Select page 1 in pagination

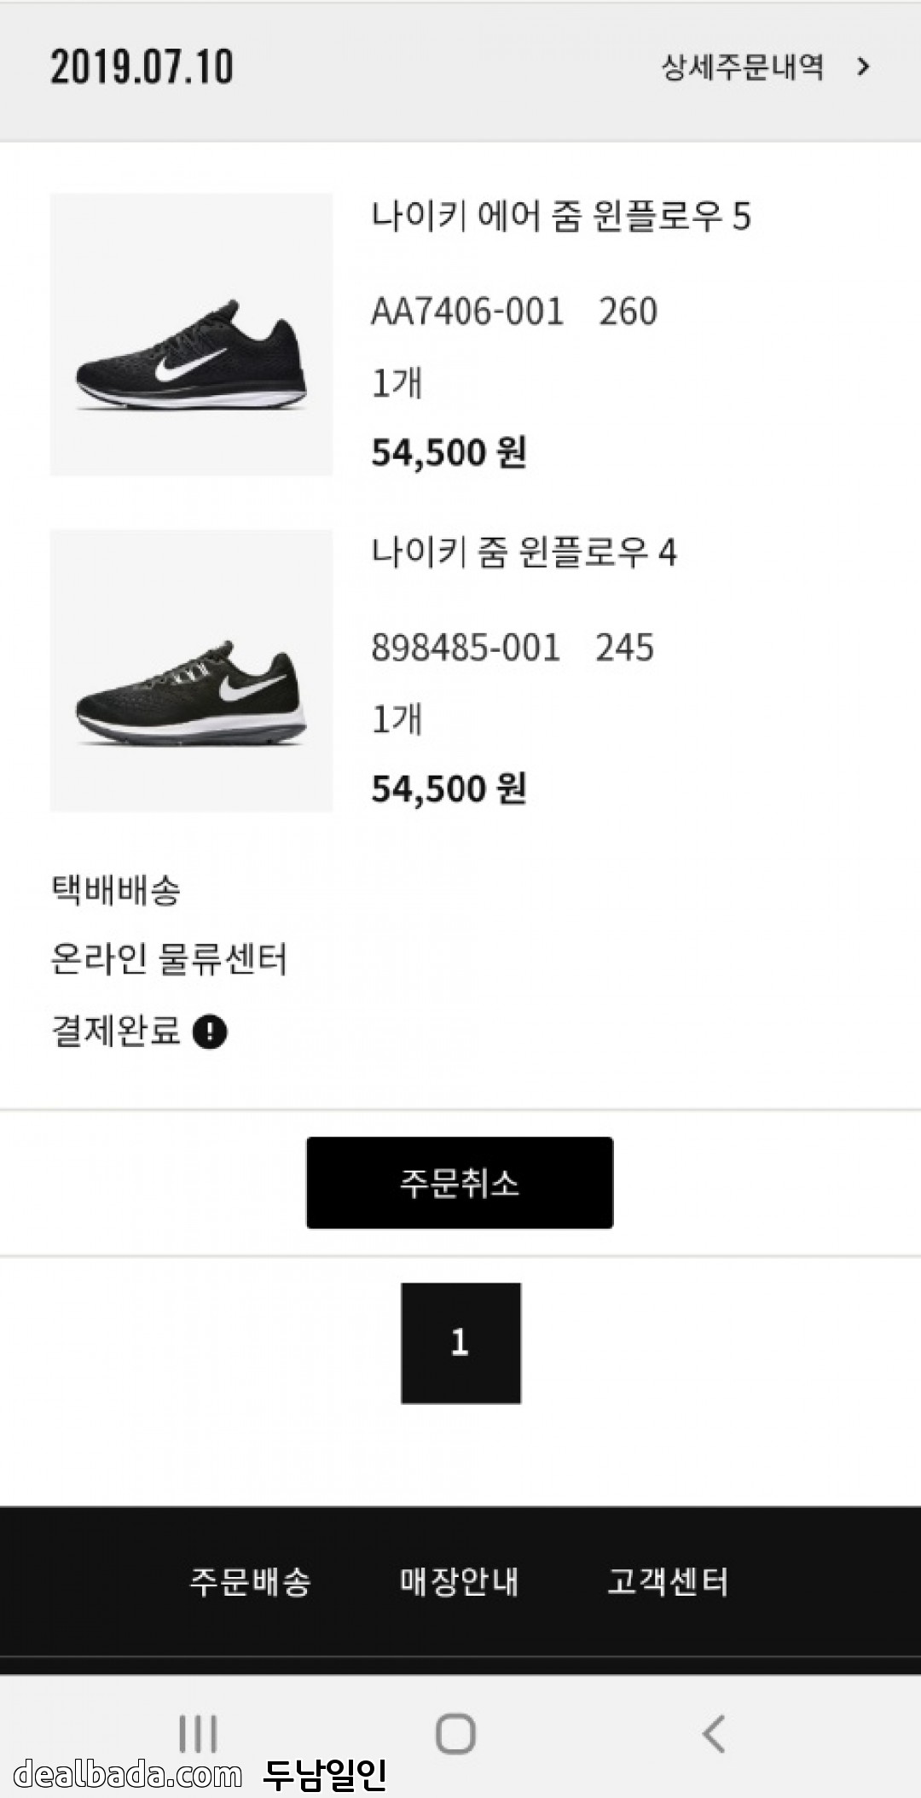460,1343
